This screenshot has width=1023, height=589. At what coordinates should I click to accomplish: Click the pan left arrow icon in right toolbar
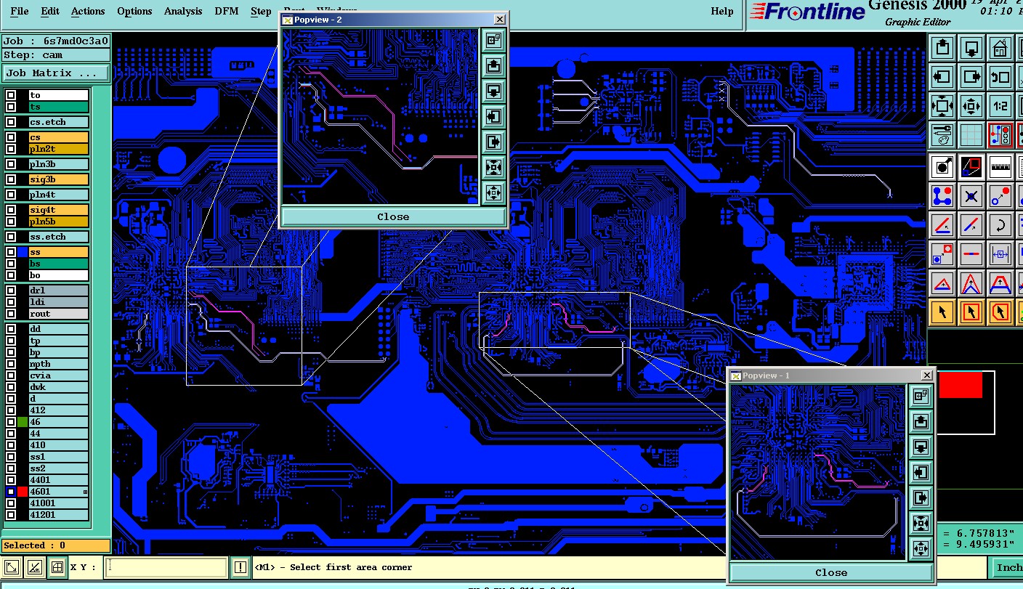(942, 77)
